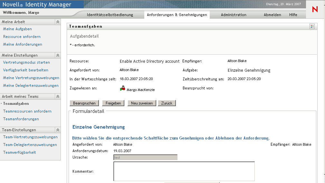Viewport: 325px width, 183px height.
Task: Click the Margo MacKenzie user icon
Action: (x=122, y=88)
